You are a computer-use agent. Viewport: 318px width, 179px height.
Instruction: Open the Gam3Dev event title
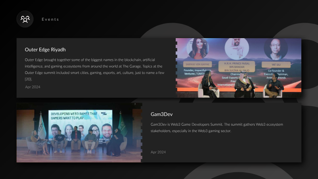(162, 114)
